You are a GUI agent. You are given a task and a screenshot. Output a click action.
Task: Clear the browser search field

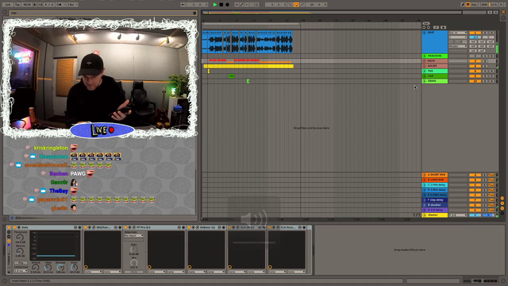(x=194, y=13)
